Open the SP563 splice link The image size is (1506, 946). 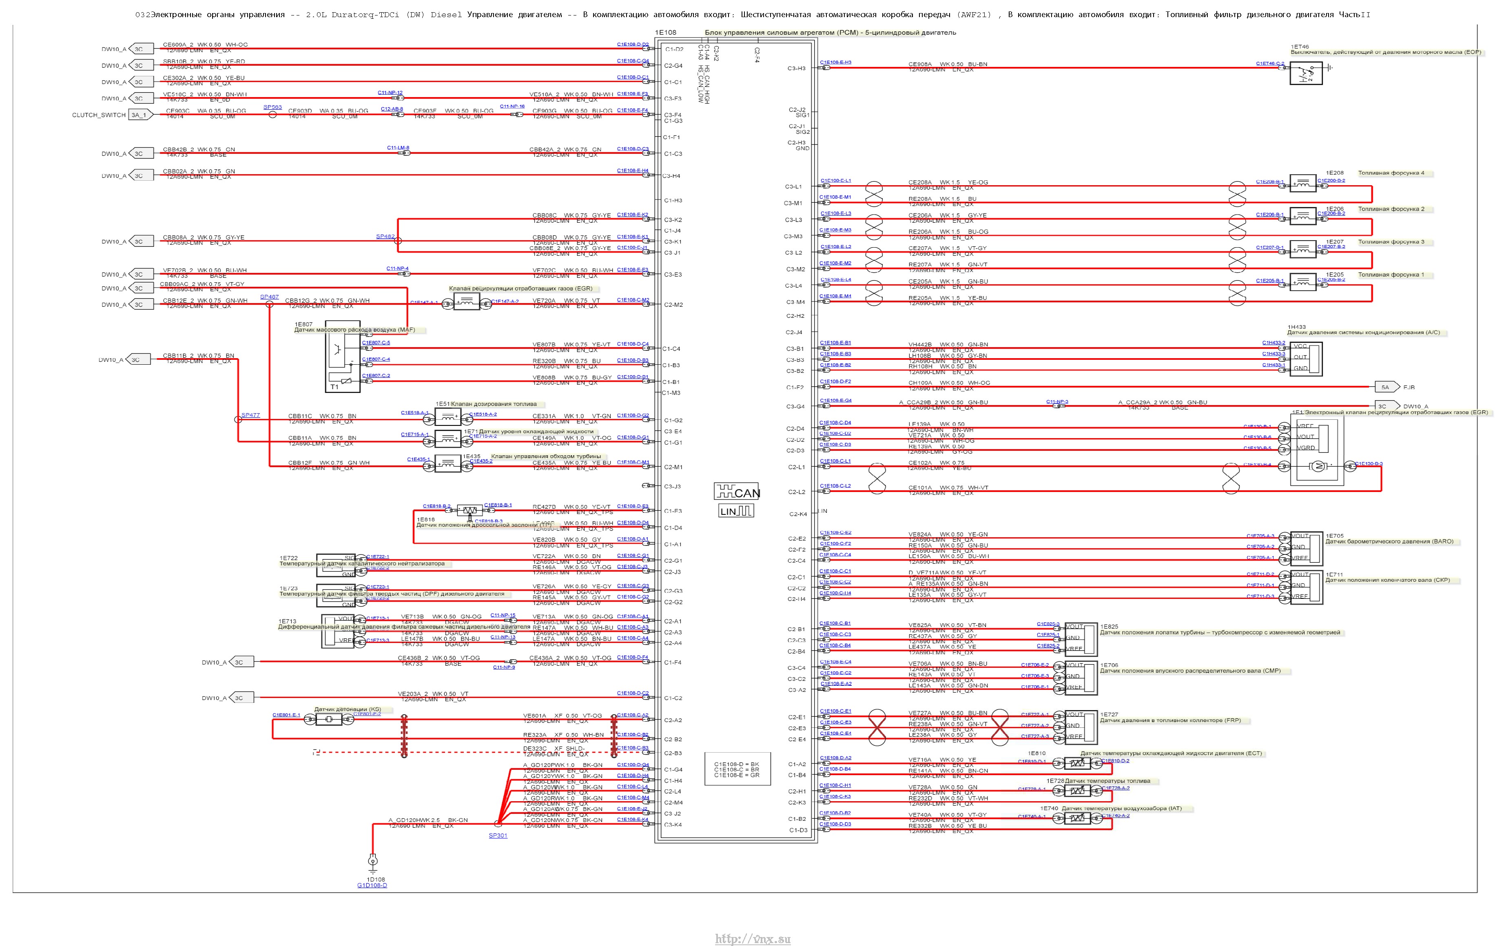[x=272, y=107]
